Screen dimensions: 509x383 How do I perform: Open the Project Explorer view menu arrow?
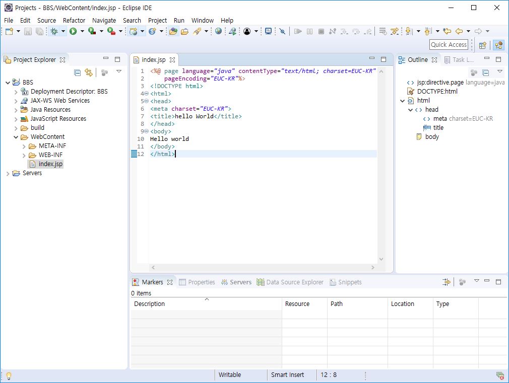click(x=119, y=71)
